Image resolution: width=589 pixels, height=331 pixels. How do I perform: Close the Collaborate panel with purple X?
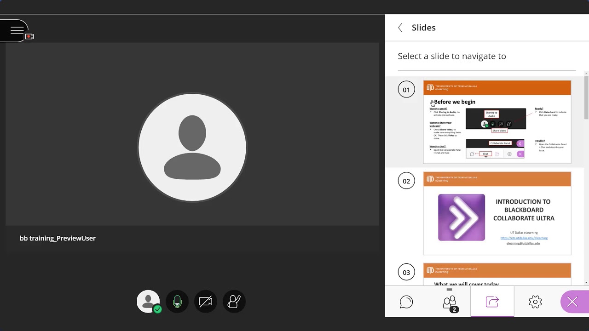coord(573,302)
